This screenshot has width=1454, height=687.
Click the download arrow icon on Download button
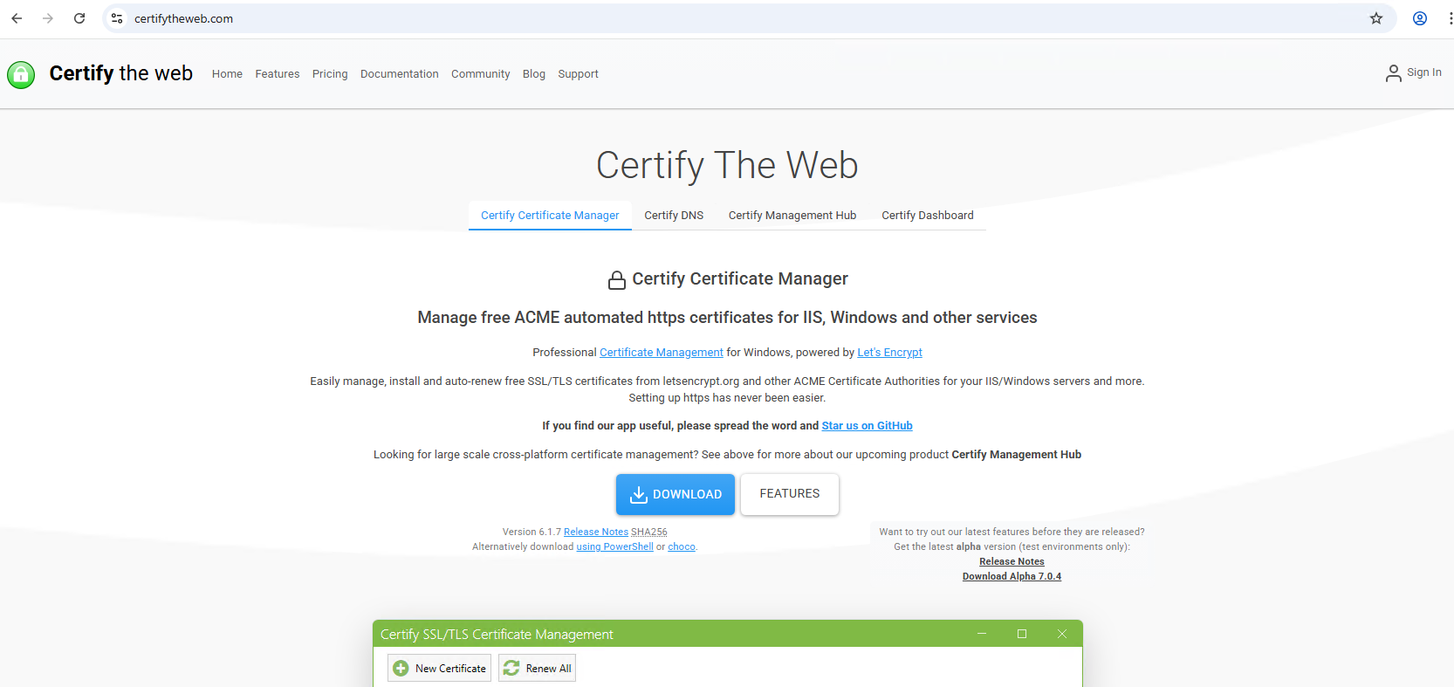[639, 494]
